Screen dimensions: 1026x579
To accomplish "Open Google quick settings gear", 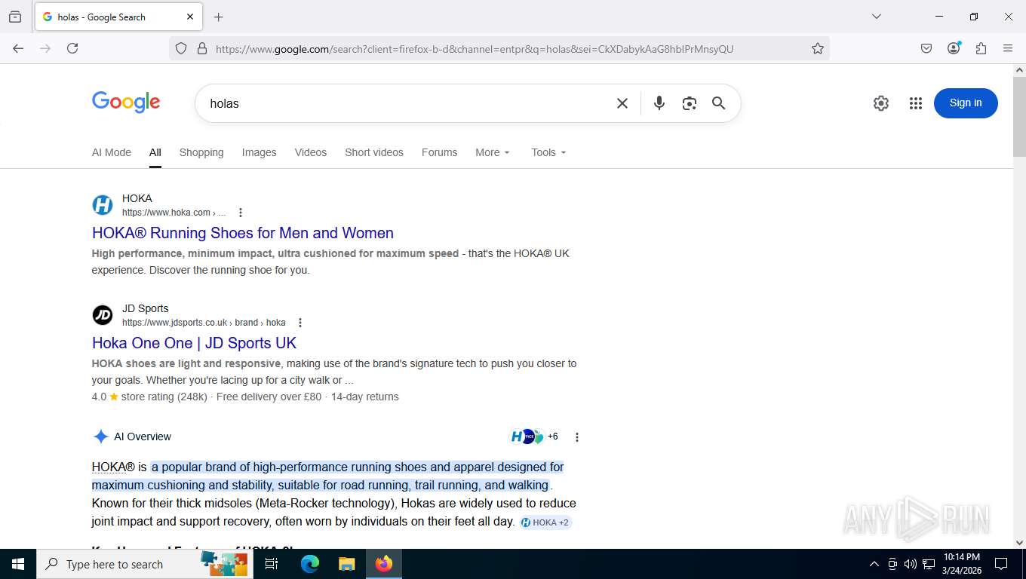I will tap(881, 103).
